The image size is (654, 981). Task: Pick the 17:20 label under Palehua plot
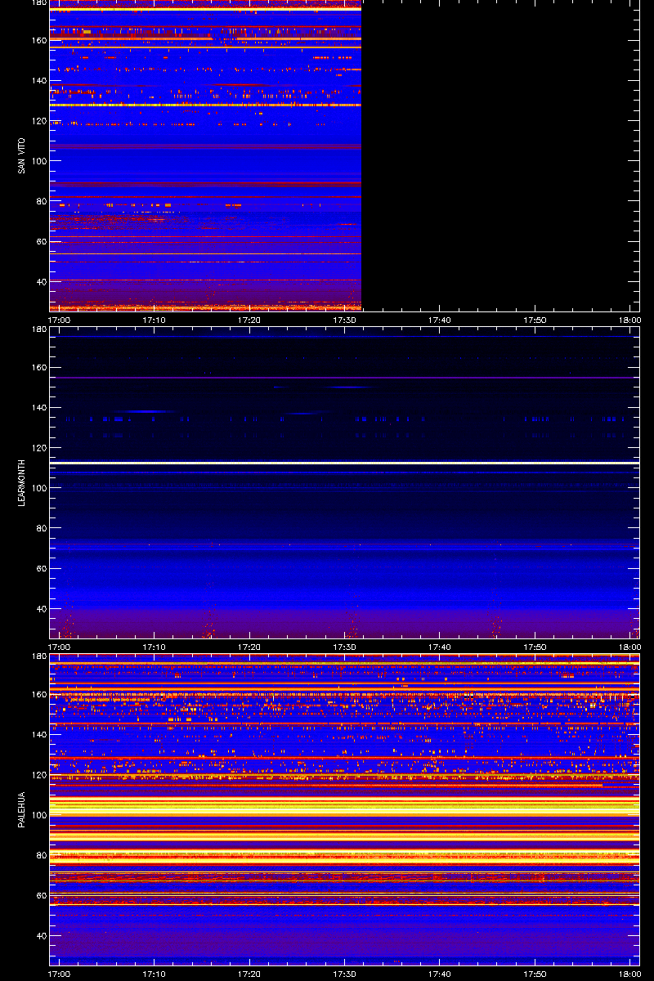click(249, 974)
